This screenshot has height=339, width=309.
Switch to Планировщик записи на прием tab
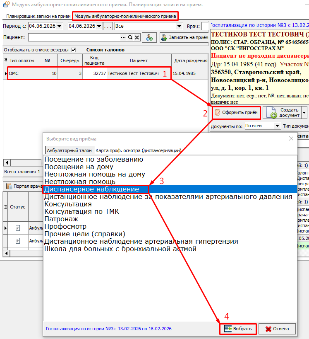[38, 16]
